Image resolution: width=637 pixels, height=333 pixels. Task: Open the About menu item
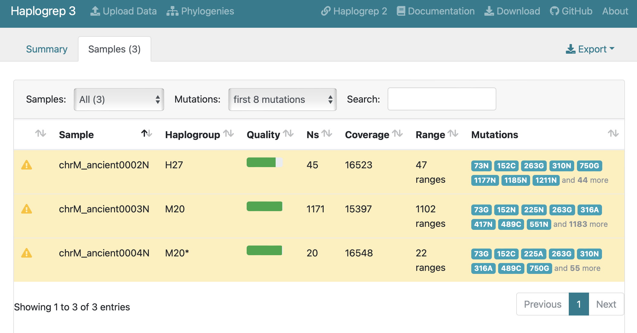(615, 11)
